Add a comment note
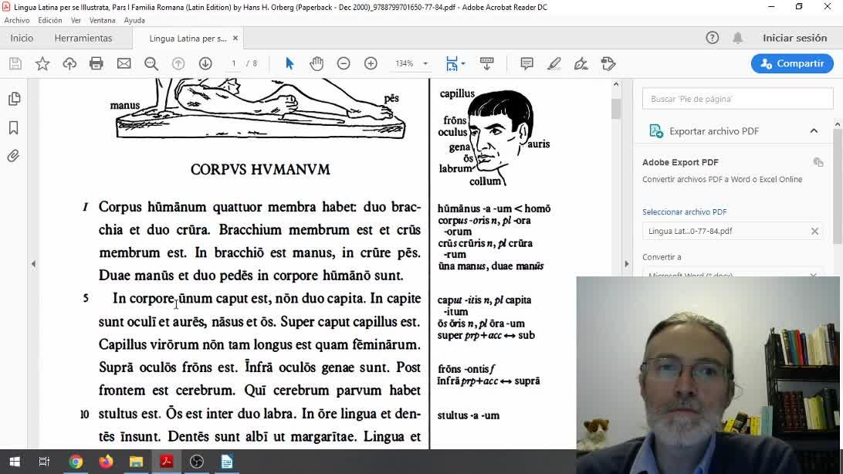The image size is (843, 474). 526,63
